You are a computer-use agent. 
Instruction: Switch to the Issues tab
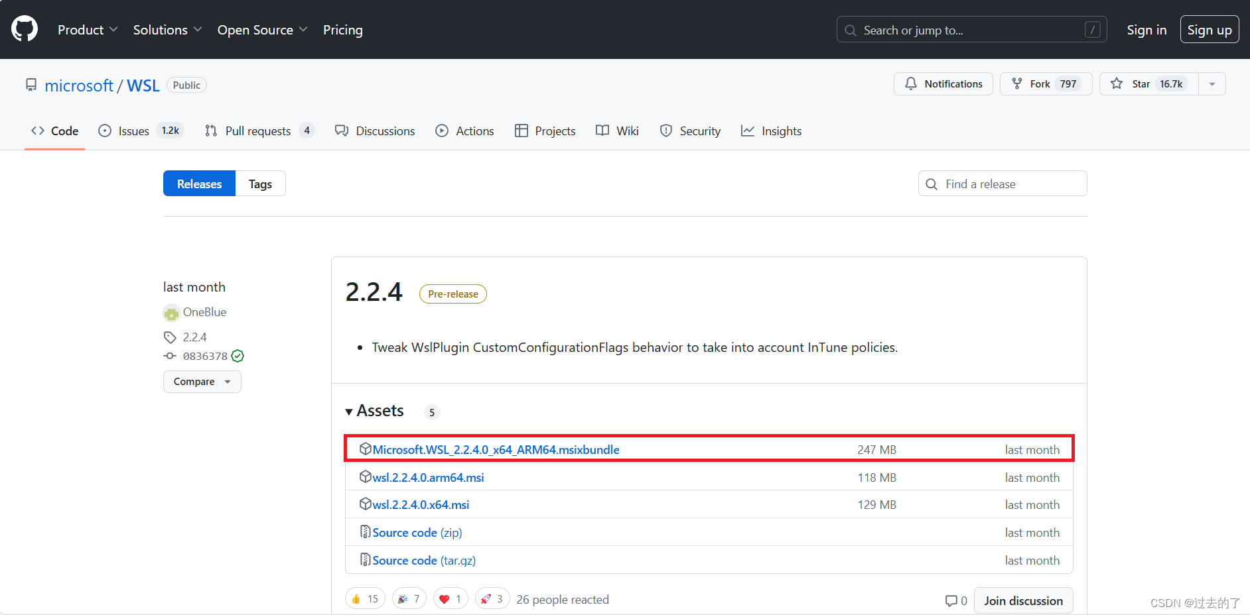[x=141, y=131]
